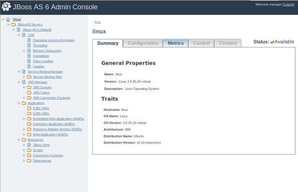Click the page icon next to Memory Subsystem
Image resolution: width=298 pixels, height=192 pixels.
[x=29, y=51]
